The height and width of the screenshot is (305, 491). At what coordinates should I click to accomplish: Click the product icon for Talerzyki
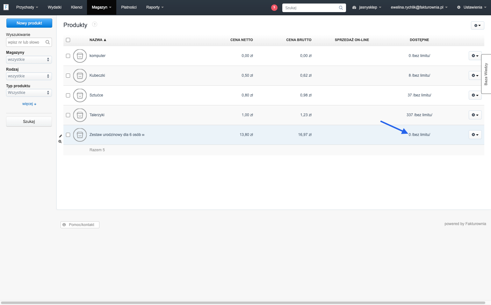[80, 115]
